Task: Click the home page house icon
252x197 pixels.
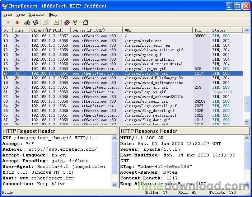Action: tap(85, 23)
